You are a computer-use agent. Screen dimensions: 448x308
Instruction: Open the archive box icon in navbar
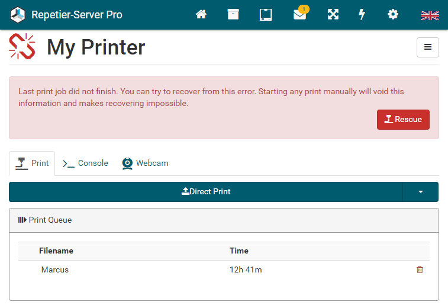(x=233, y=15)
